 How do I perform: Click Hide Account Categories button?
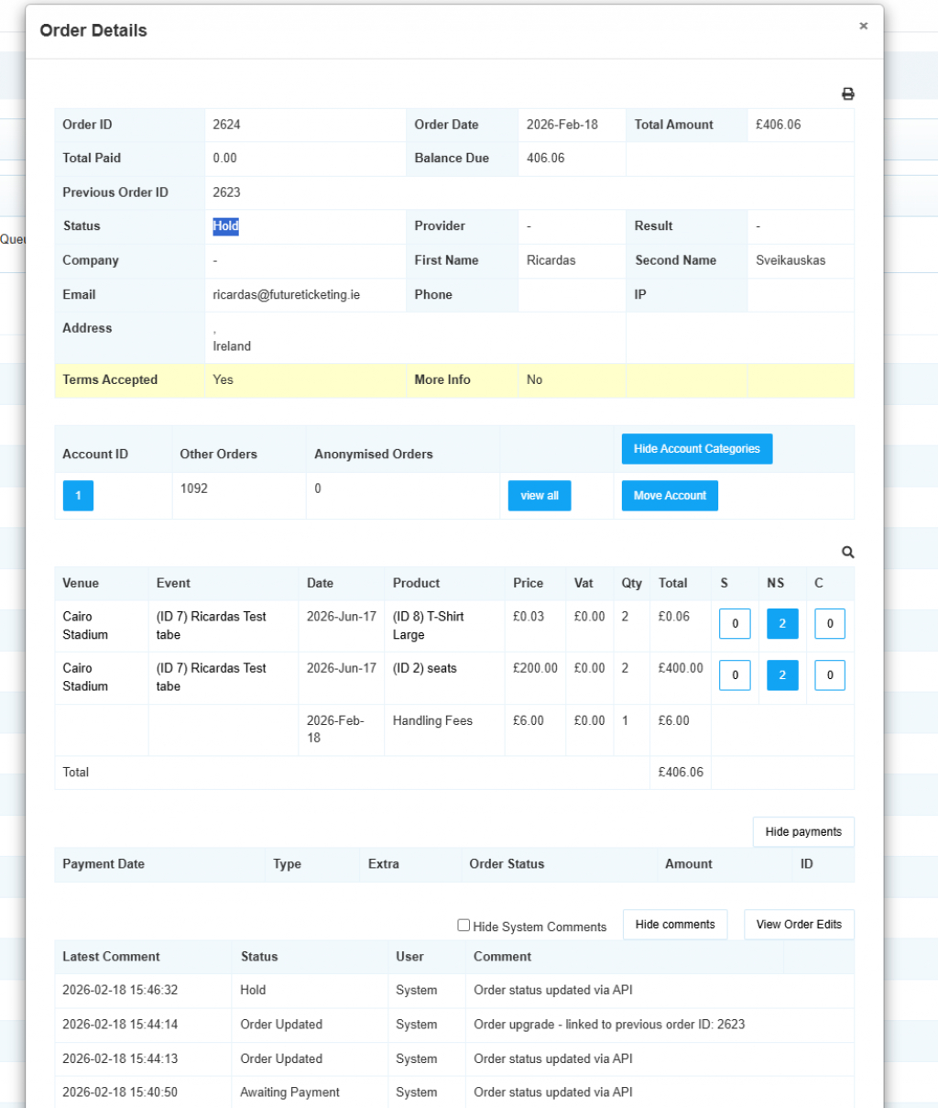pyautogui.click(x=696, y=449)
